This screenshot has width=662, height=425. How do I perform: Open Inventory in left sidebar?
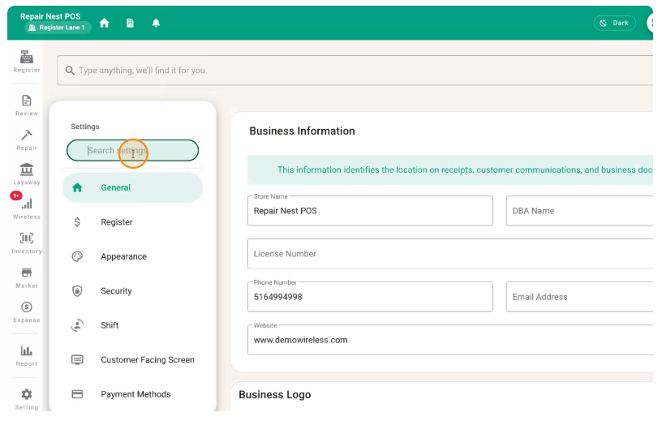pyautogui.click(x=27, y=243)
